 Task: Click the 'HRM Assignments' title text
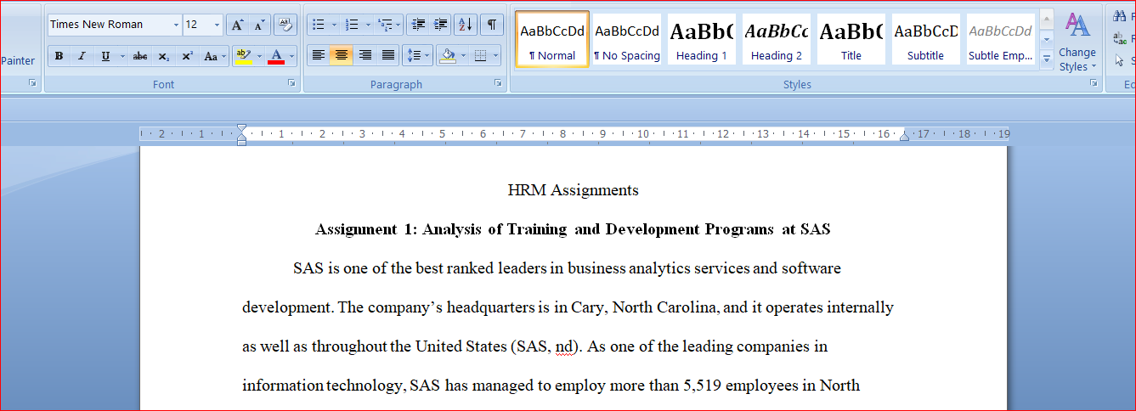pyautogui.click(x=573, y=190)
